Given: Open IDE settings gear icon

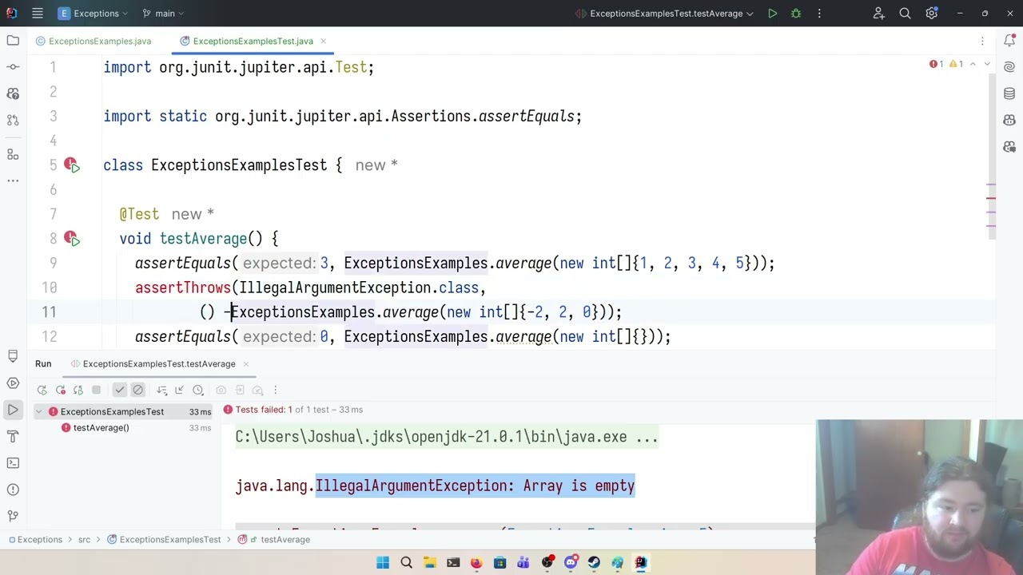Looking at the screenshot, I should click(x=931, y=14).
